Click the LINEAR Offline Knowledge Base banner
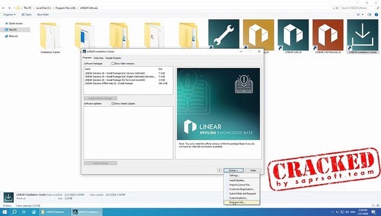This screenshot has height=216, width=381. (219, 104)
